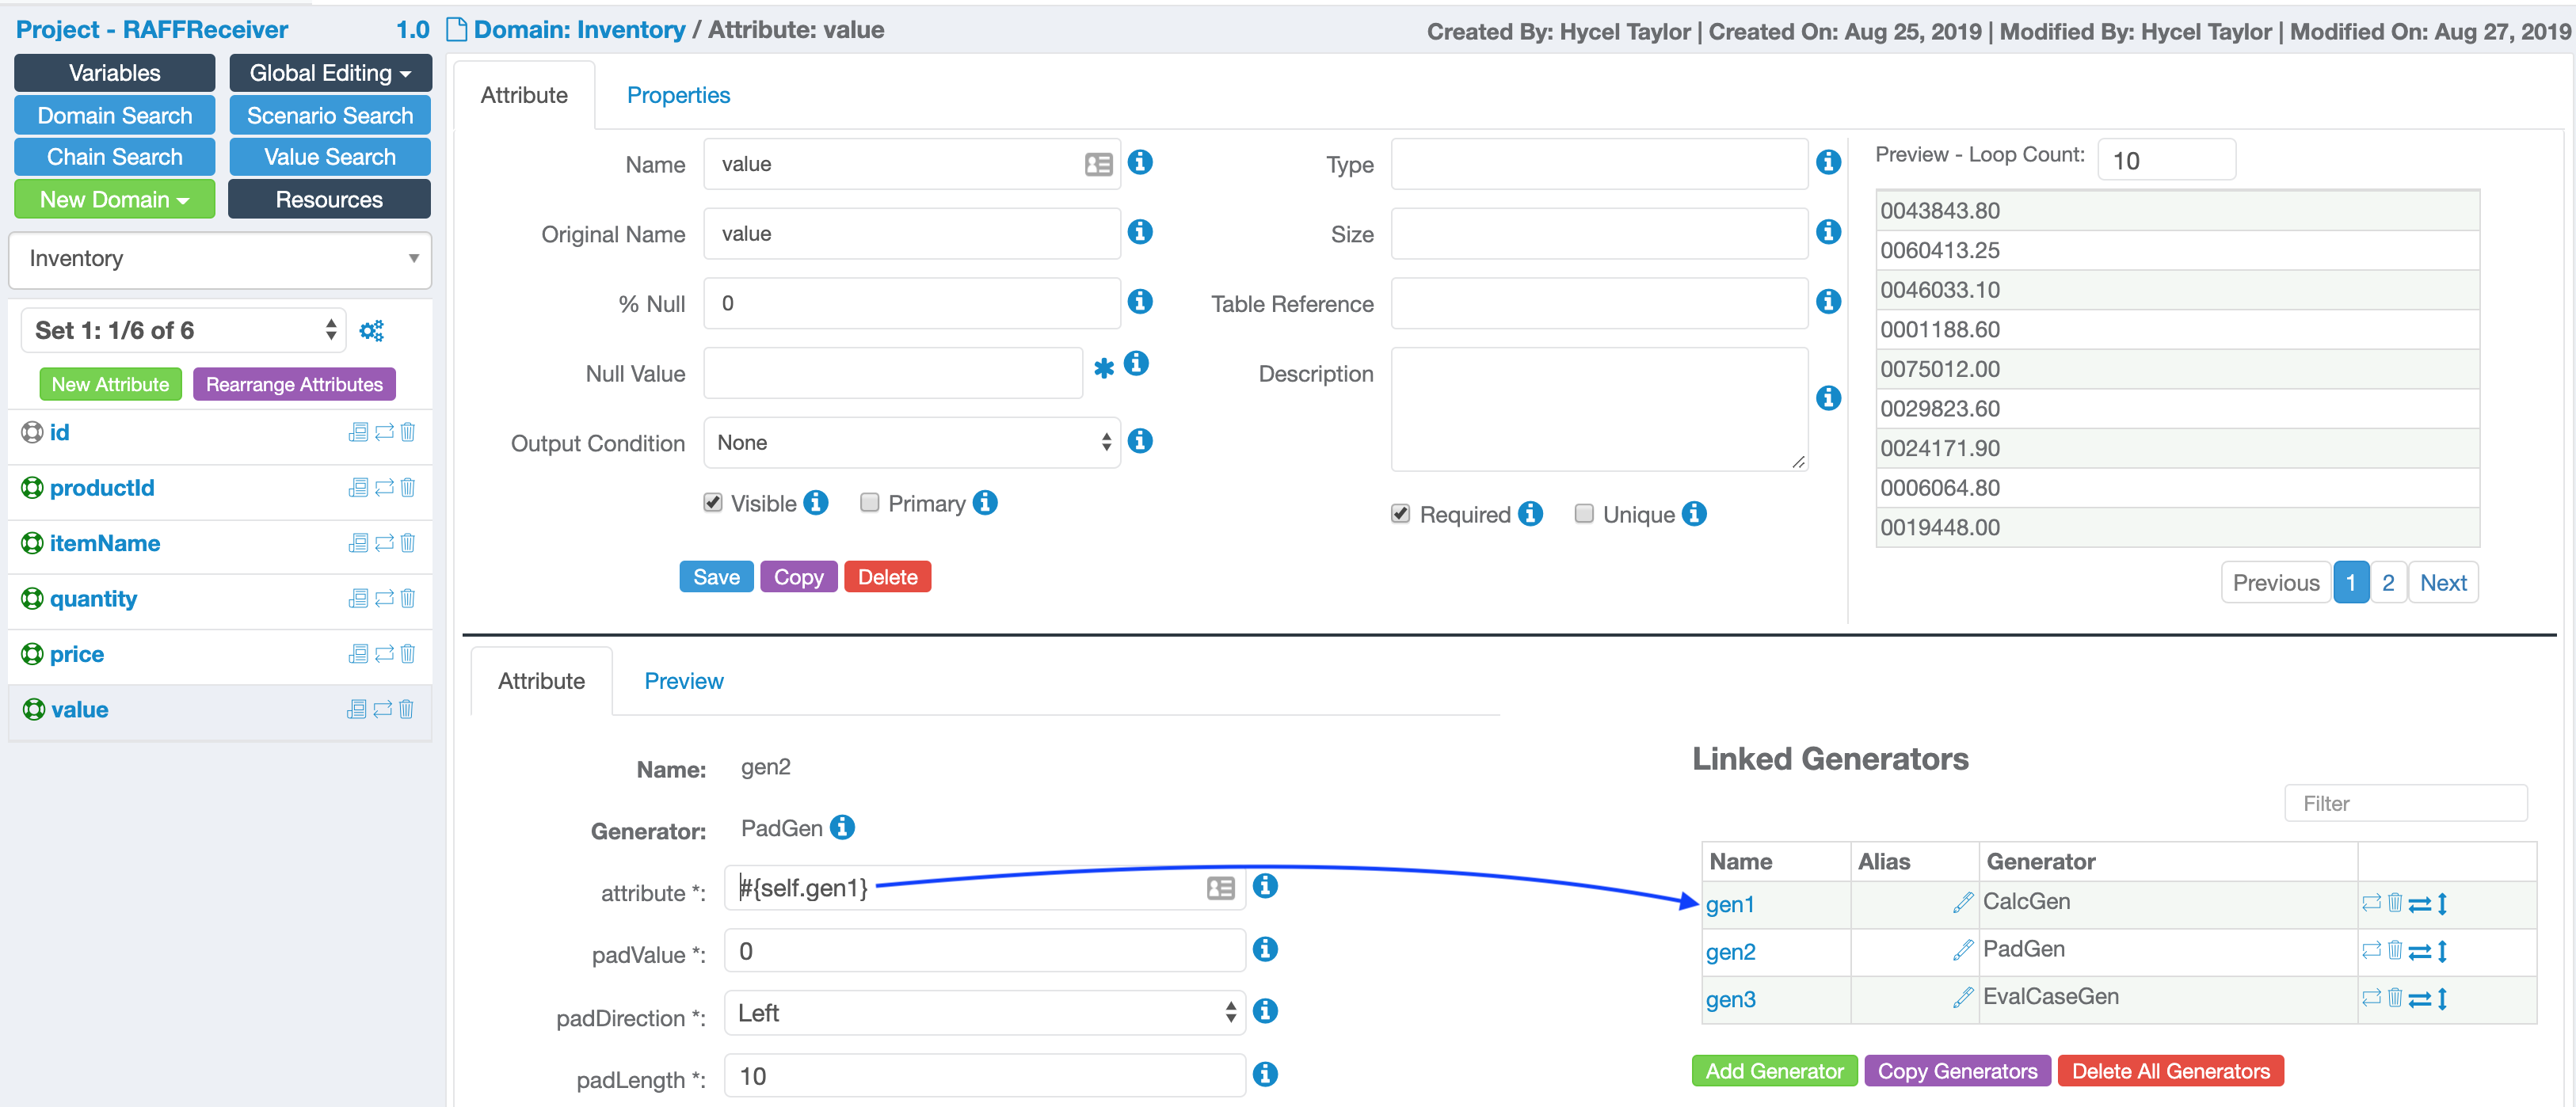Click the vertical arrows icon on the gen2 row
Screen dimensions: 2576x1107
click(x=2442, y=951)
